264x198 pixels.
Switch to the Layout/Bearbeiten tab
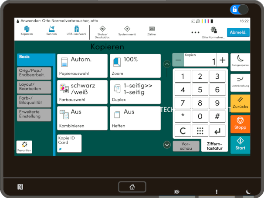click(34, 86)
